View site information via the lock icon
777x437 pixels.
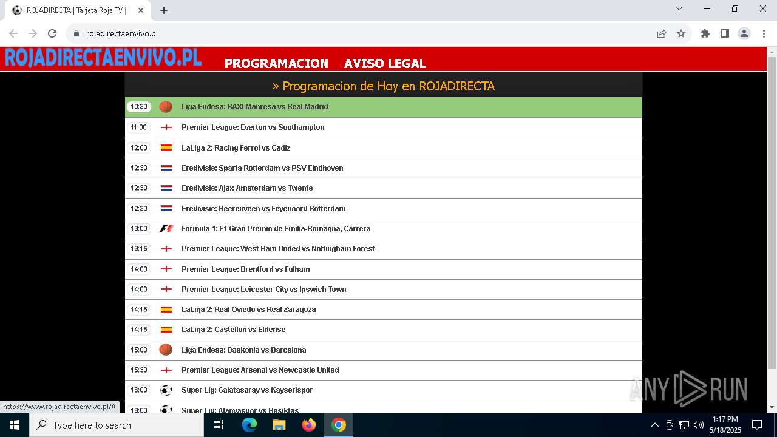point(76,33)
